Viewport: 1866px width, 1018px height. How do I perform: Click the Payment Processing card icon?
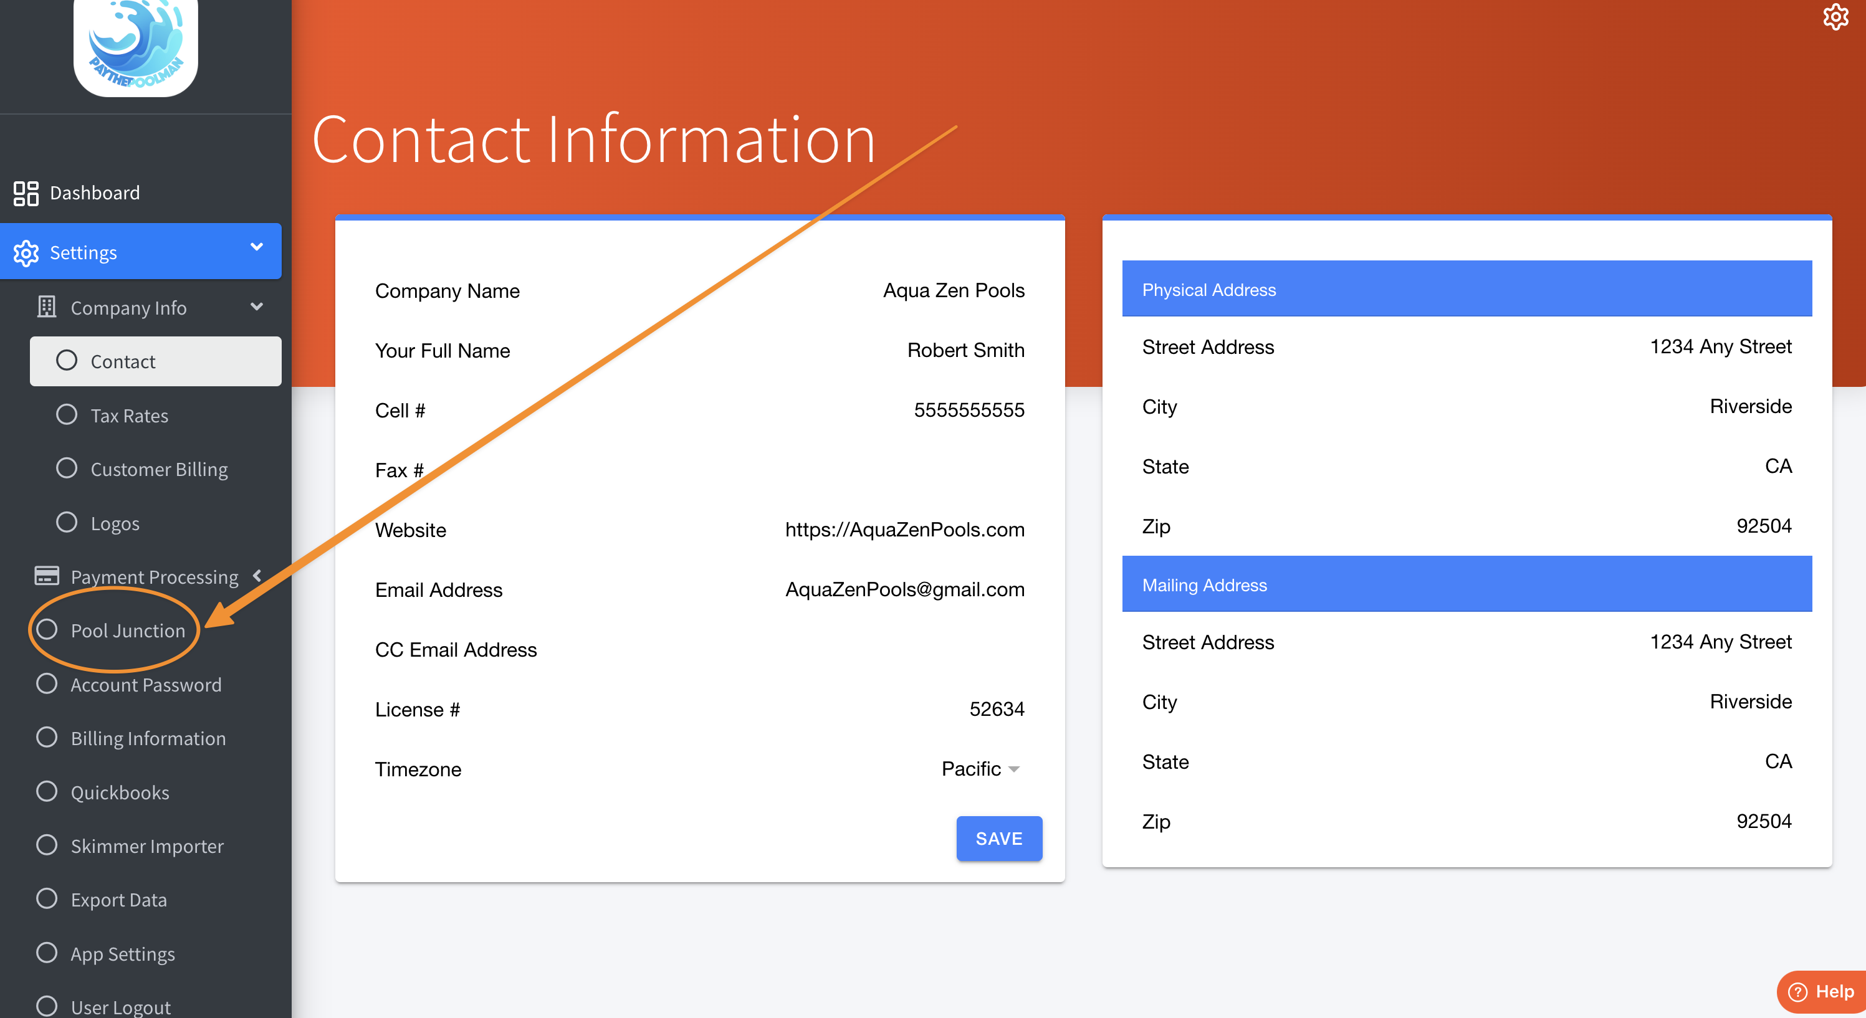[47, 576]
